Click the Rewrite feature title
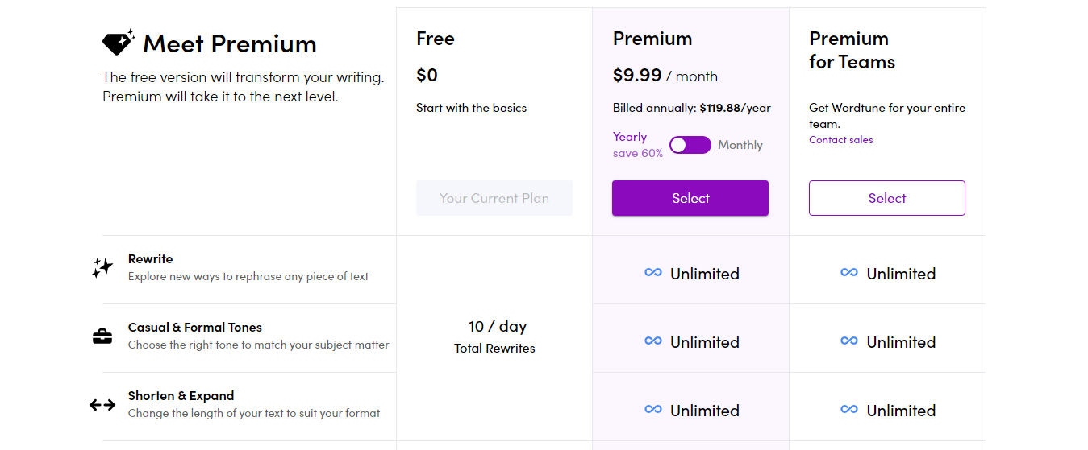This screenshot has width=1088, height=450. pos(151,259)
